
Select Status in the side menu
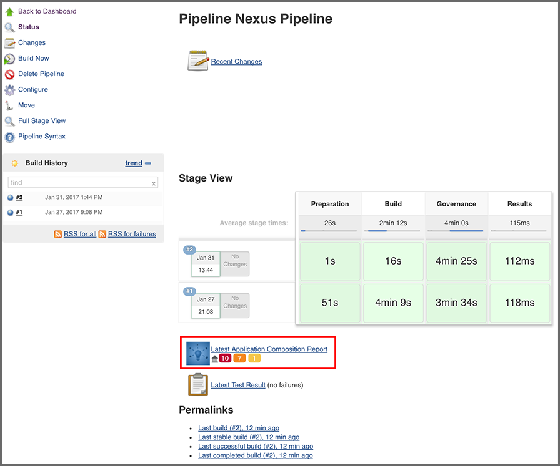click(x=29, y=27)
